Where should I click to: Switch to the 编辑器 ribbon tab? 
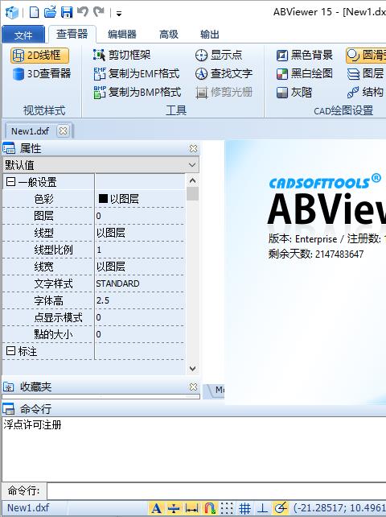[x=122, y=34]
